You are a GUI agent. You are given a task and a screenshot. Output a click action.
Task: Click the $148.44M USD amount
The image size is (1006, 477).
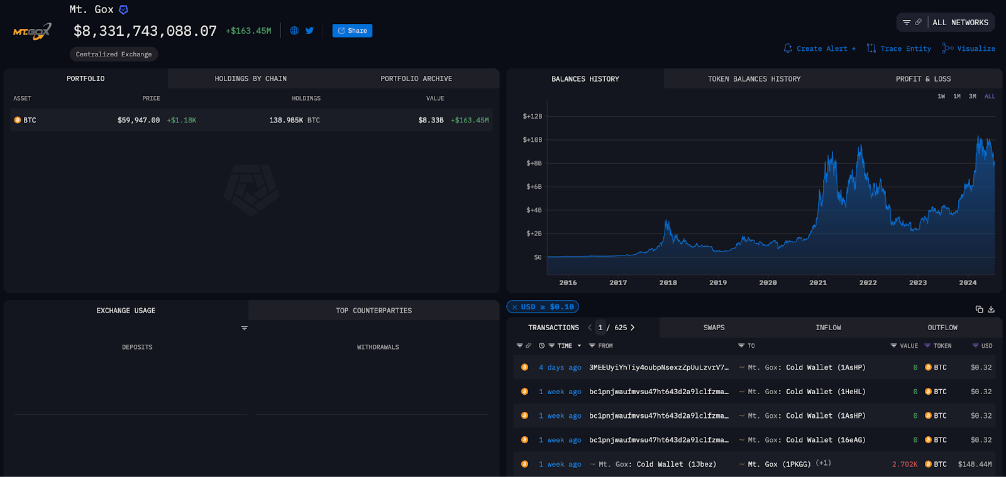975,464
